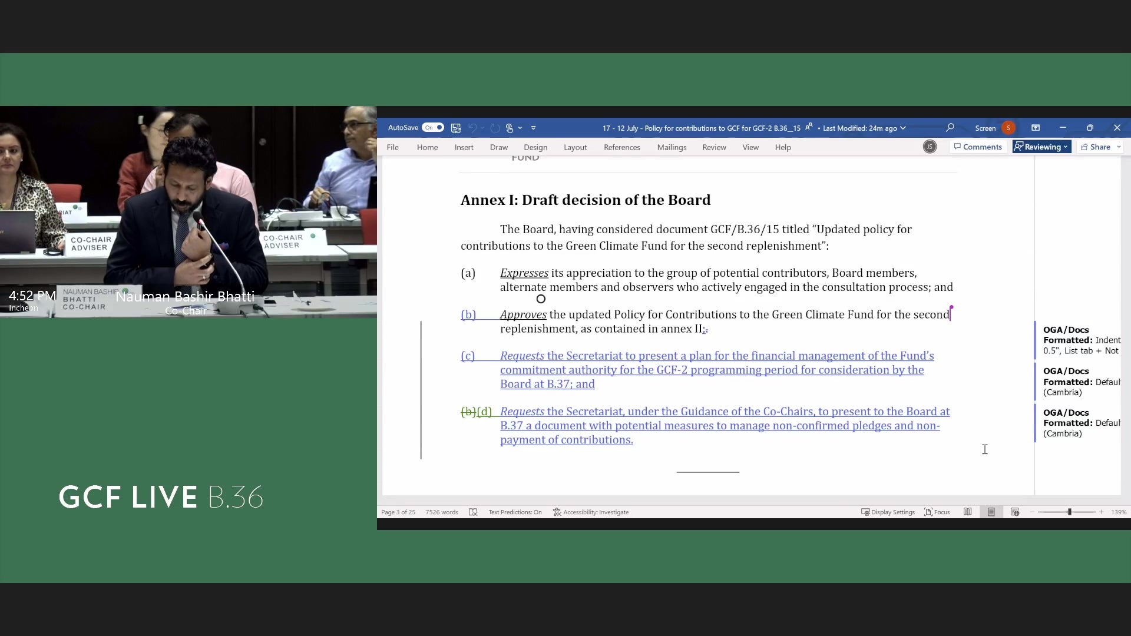Open Customize Quick Access Toolbar dropdown

pyautogui.click(x=533, y=128)
